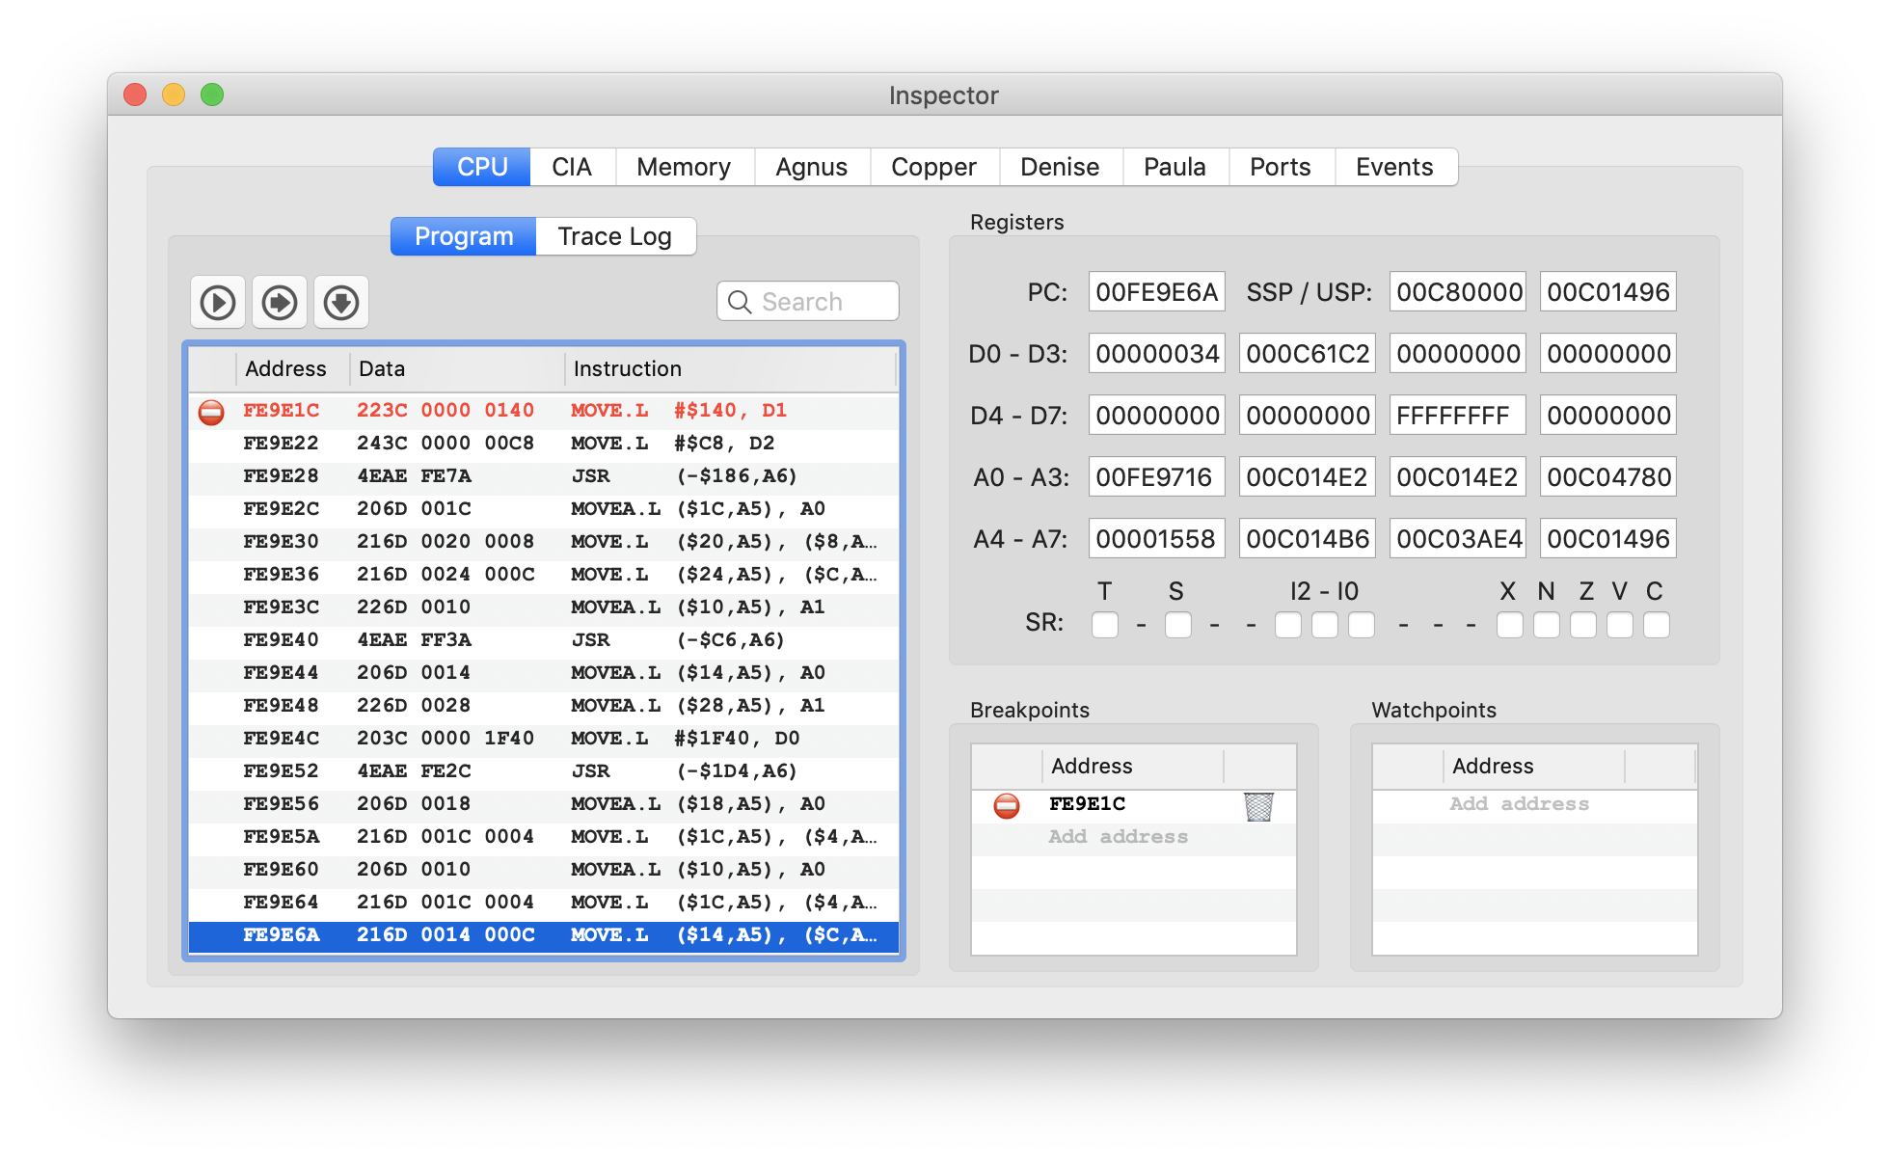Switch to the Events tab
Screen dimensions: 1890x1161
[1394, 167]
